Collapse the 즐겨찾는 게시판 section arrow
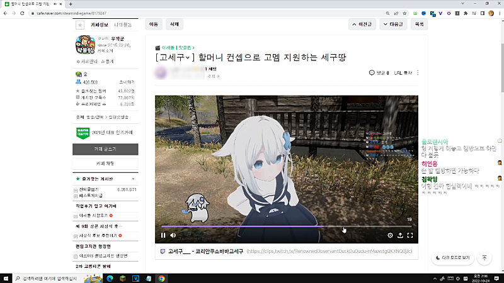The image size is (504, 283). [133, 179]
